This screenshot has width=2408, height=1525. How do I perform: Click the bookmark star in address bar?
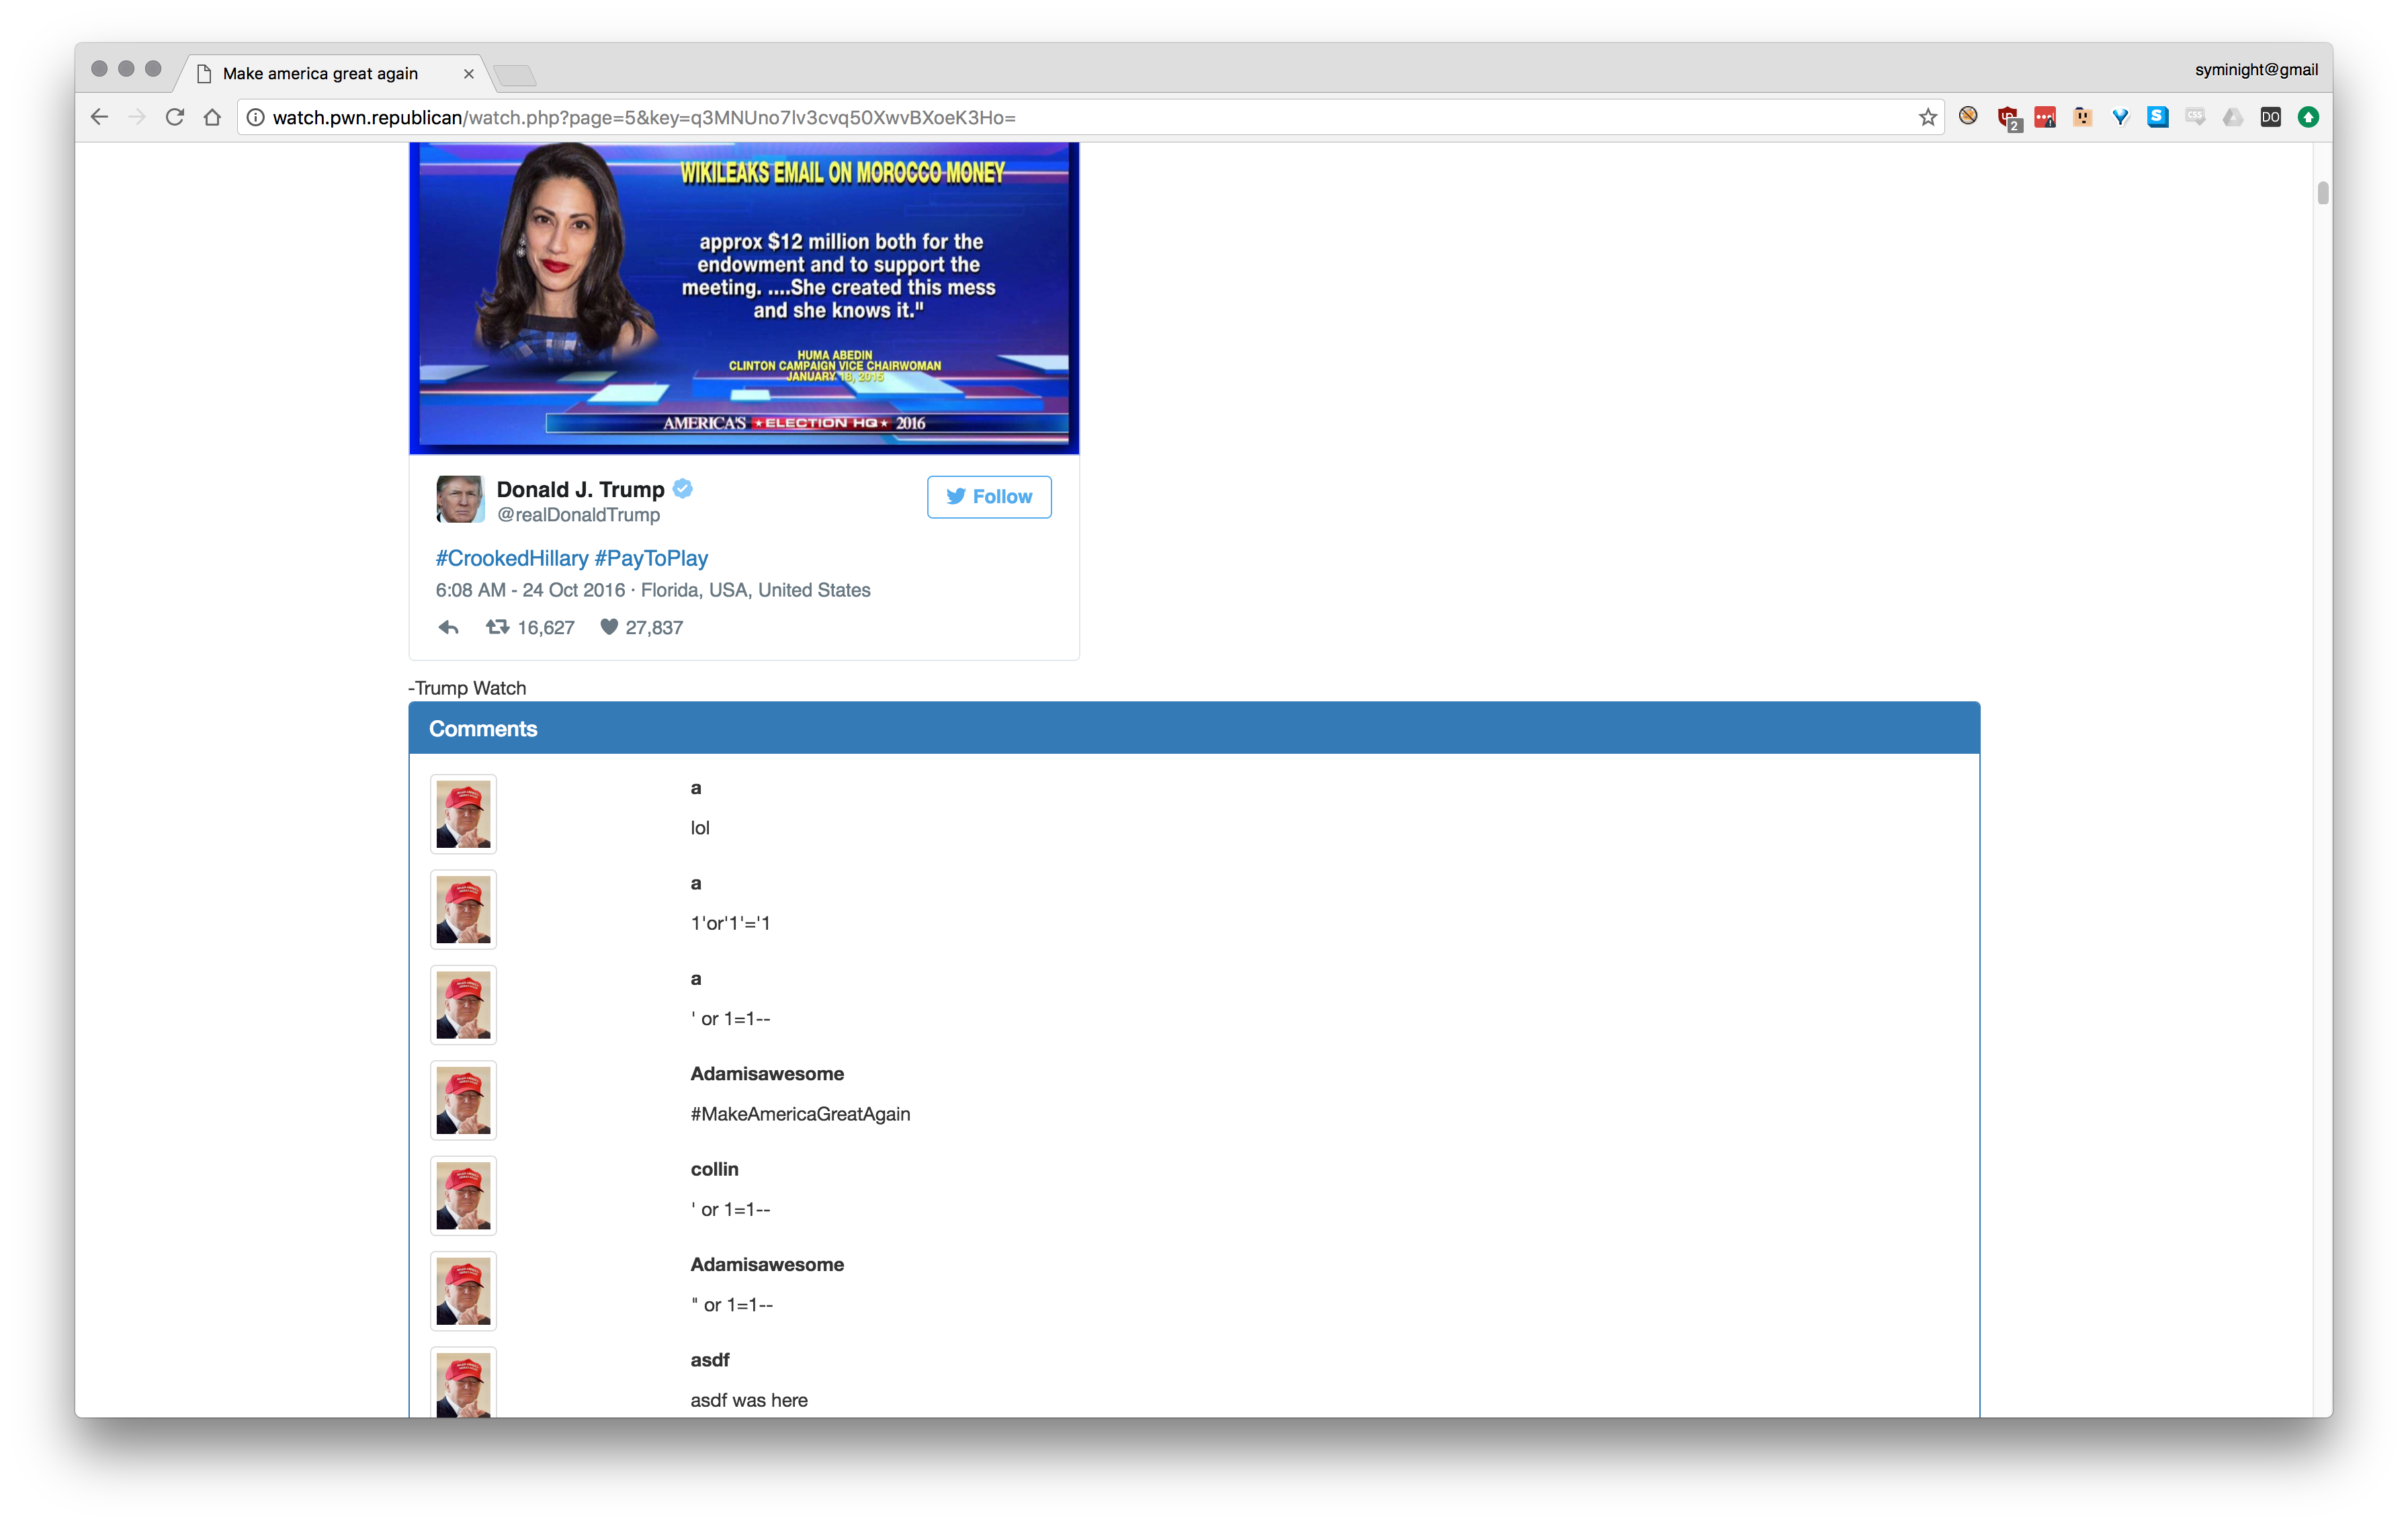[1927, 118]
